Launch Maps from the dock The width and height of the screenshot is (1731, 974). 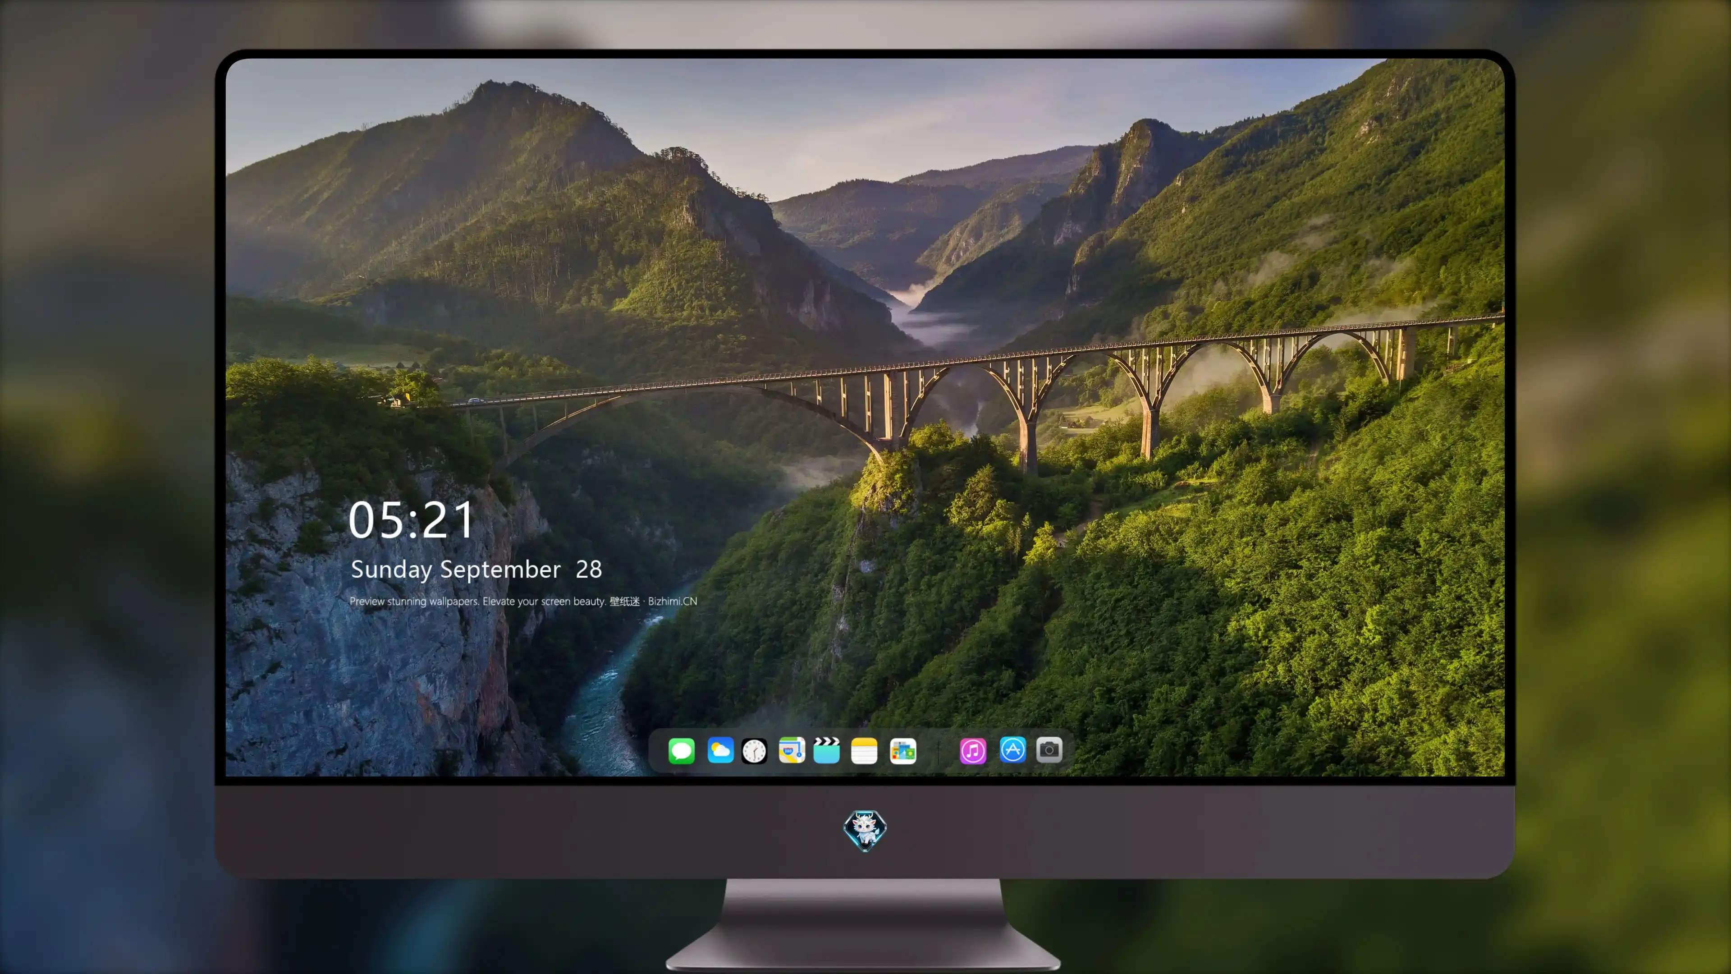792,750
